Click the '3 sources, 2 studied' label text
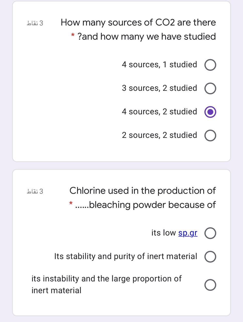 159,88
